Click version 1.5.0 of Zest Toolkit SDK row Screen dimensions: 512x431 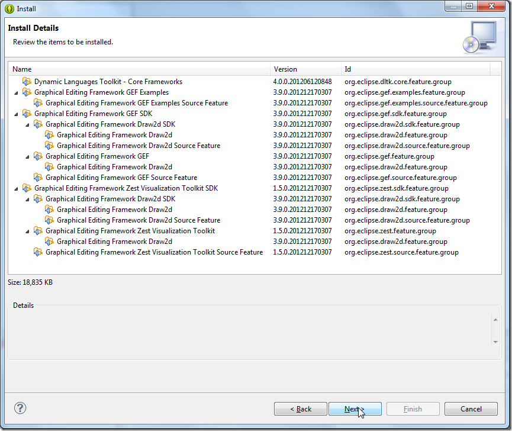302,188
